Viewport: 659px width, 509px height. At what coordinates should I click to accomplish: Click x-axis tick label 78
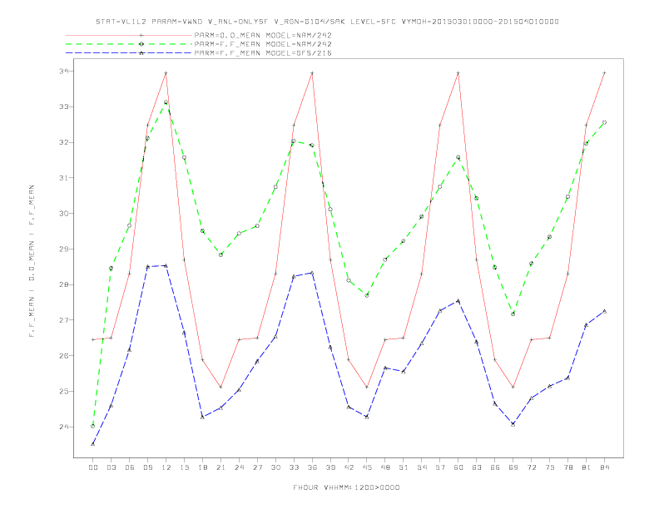pos(567,467)
